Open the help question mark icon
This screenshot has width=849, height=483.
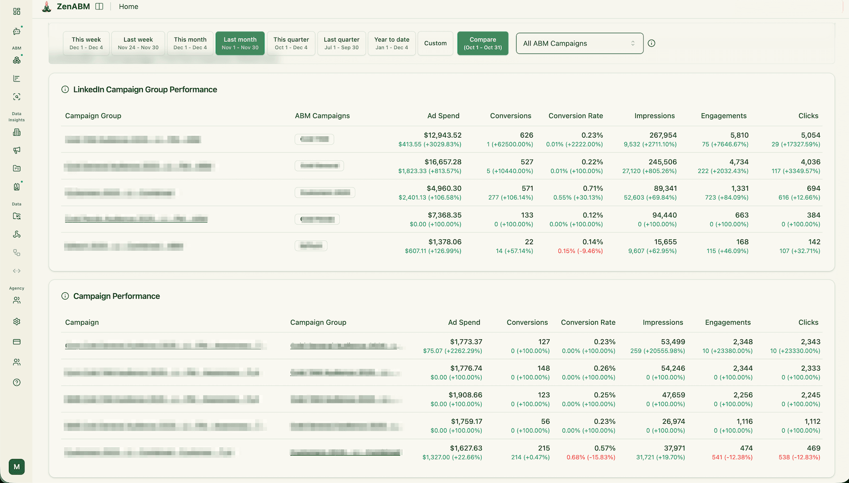coord(17,383)
